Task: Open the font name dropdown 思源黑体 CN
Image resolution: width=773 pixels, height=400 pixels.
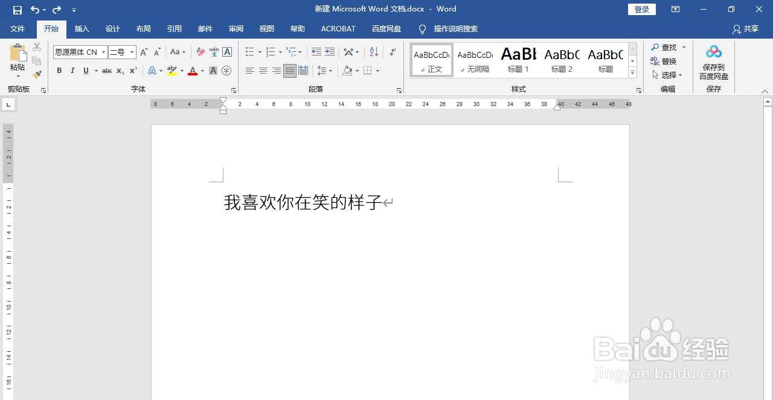Action: pyautogui.click(x=103, y=52)
